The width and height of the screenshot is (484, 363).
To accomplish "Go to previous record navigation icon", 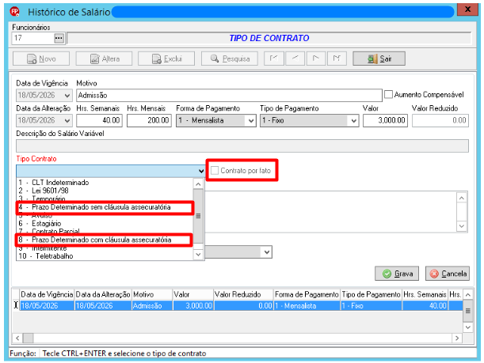I will coord(295,59).
